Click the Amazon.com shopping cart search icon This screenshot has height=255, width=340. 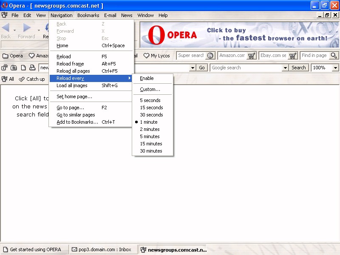(x=252, y=56)
